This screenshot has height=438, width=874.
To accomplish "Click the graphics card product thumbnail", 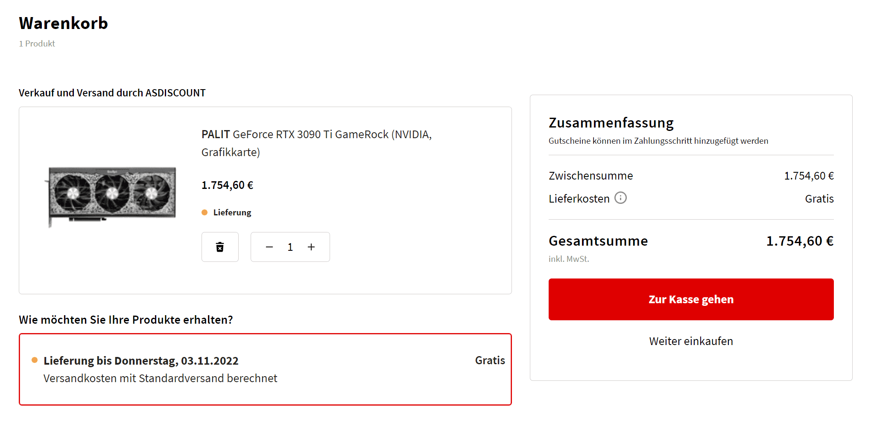I will pyautogui.click(x=111, y=196).
